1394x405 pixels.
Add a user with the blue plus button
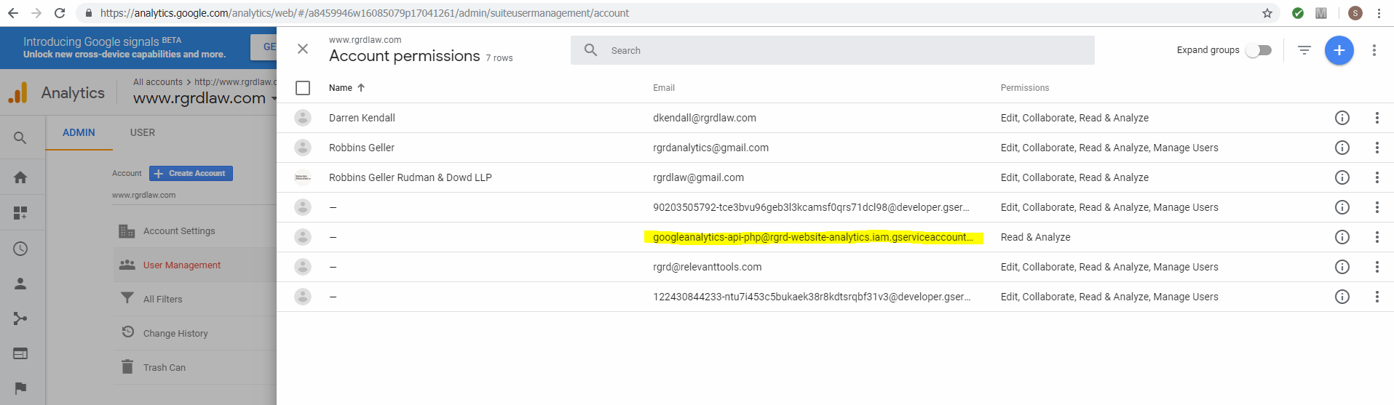(x=1339, y=50)
